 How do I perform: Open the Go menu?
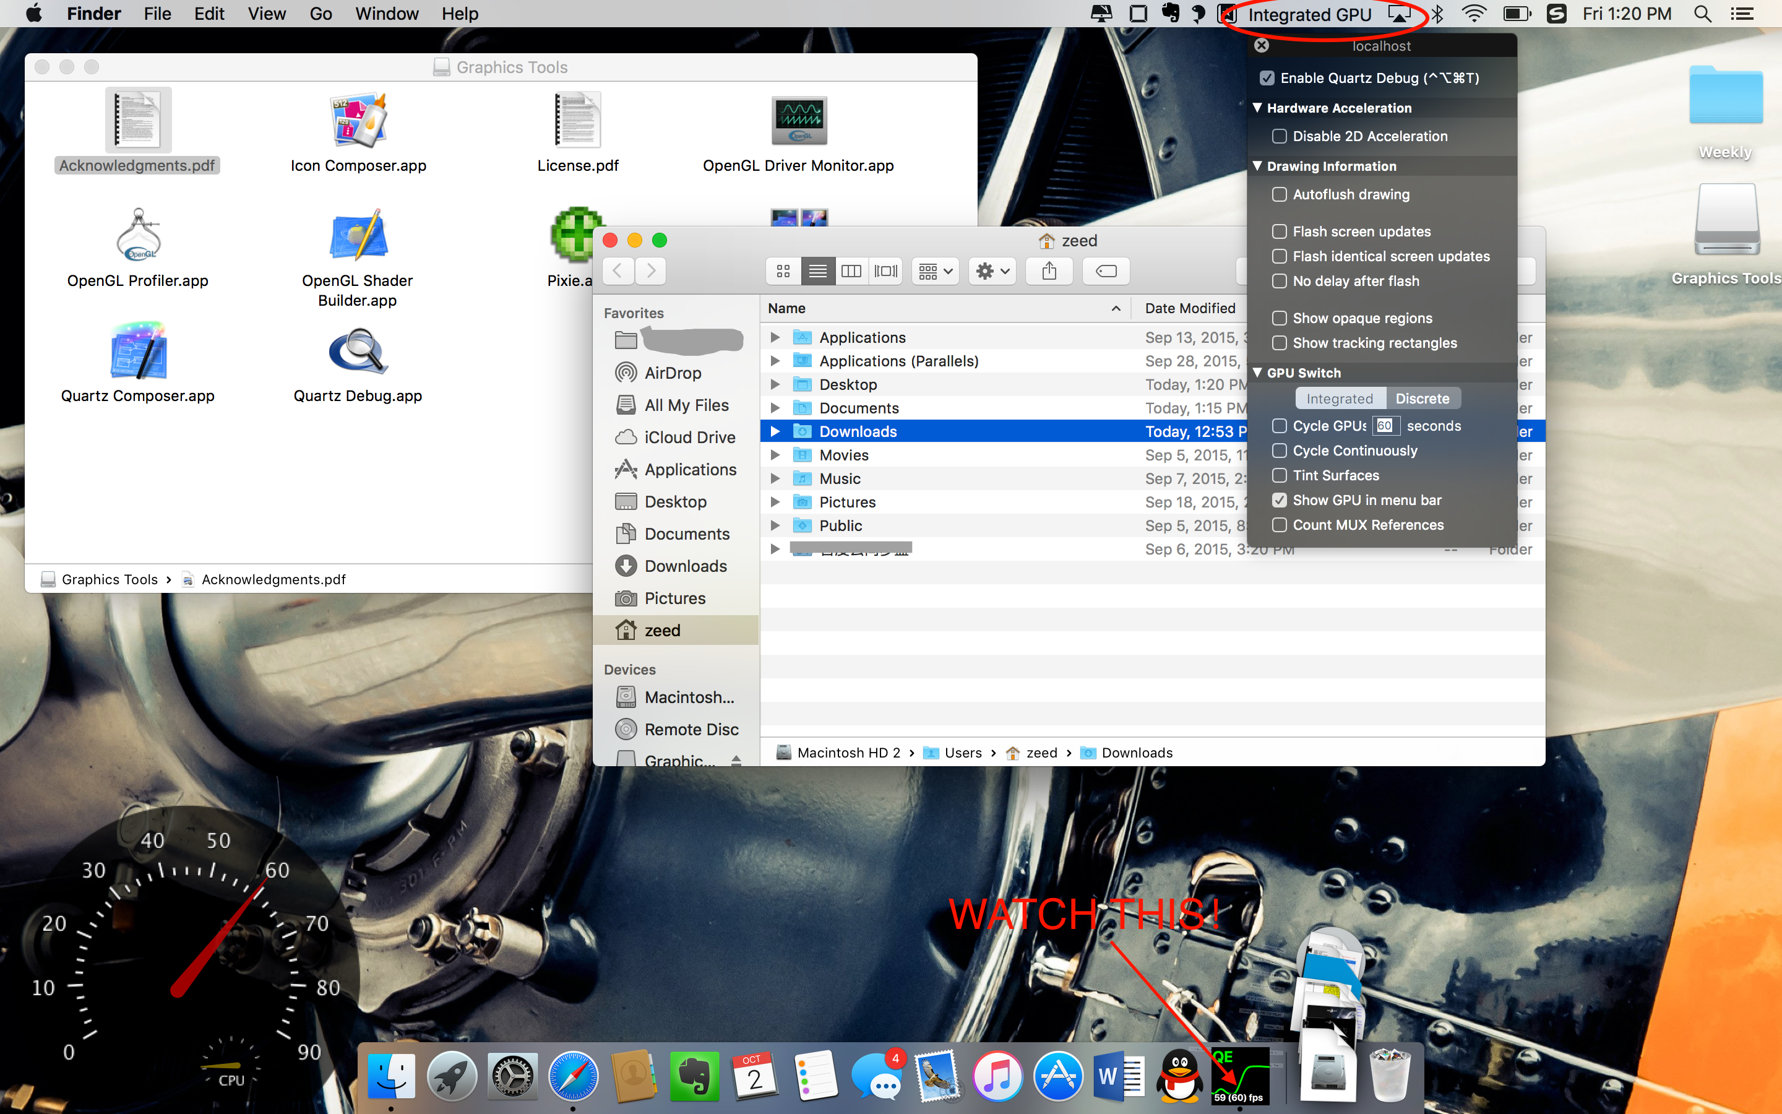[321, 14]
